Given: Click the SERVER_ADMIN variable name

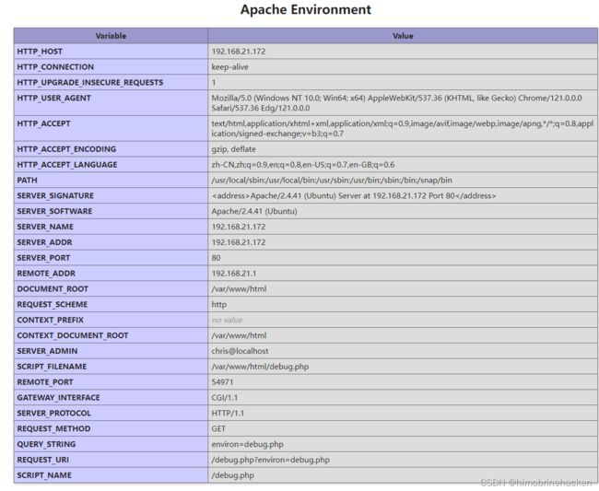Looking at the screenshot, I should click(47, 351).
